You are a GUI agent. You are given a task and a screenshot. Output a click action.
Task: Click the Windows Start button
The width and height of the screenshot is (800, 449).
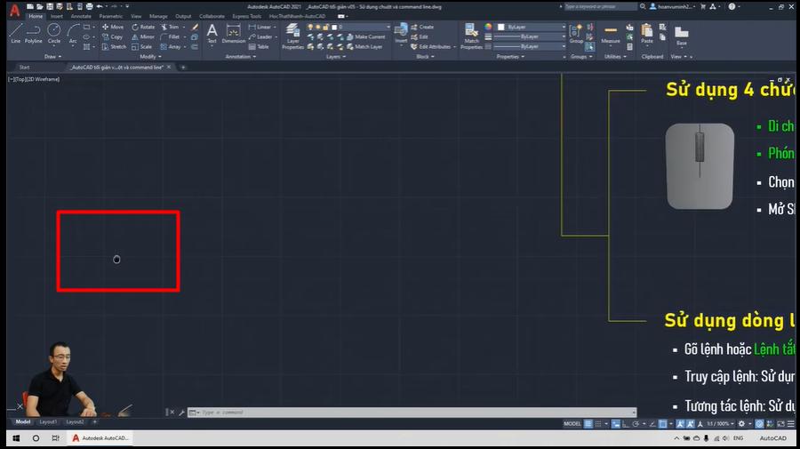click(x=16, y=437)
